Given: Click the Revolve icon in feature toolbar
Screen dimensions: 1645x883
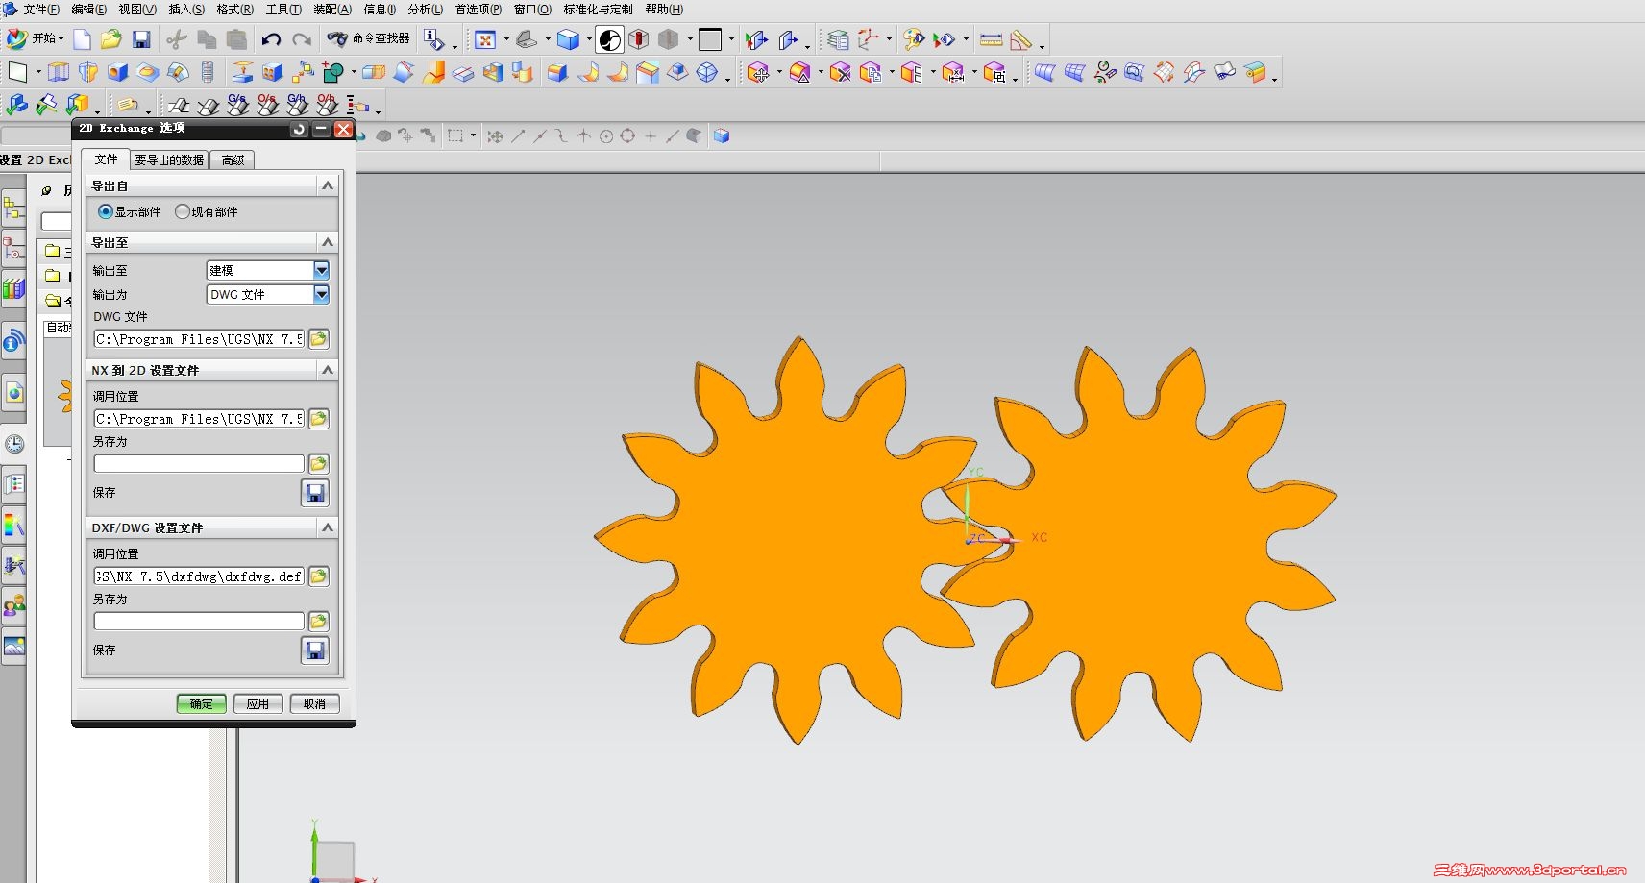Looking at the screenshot, I should (88, 72).
